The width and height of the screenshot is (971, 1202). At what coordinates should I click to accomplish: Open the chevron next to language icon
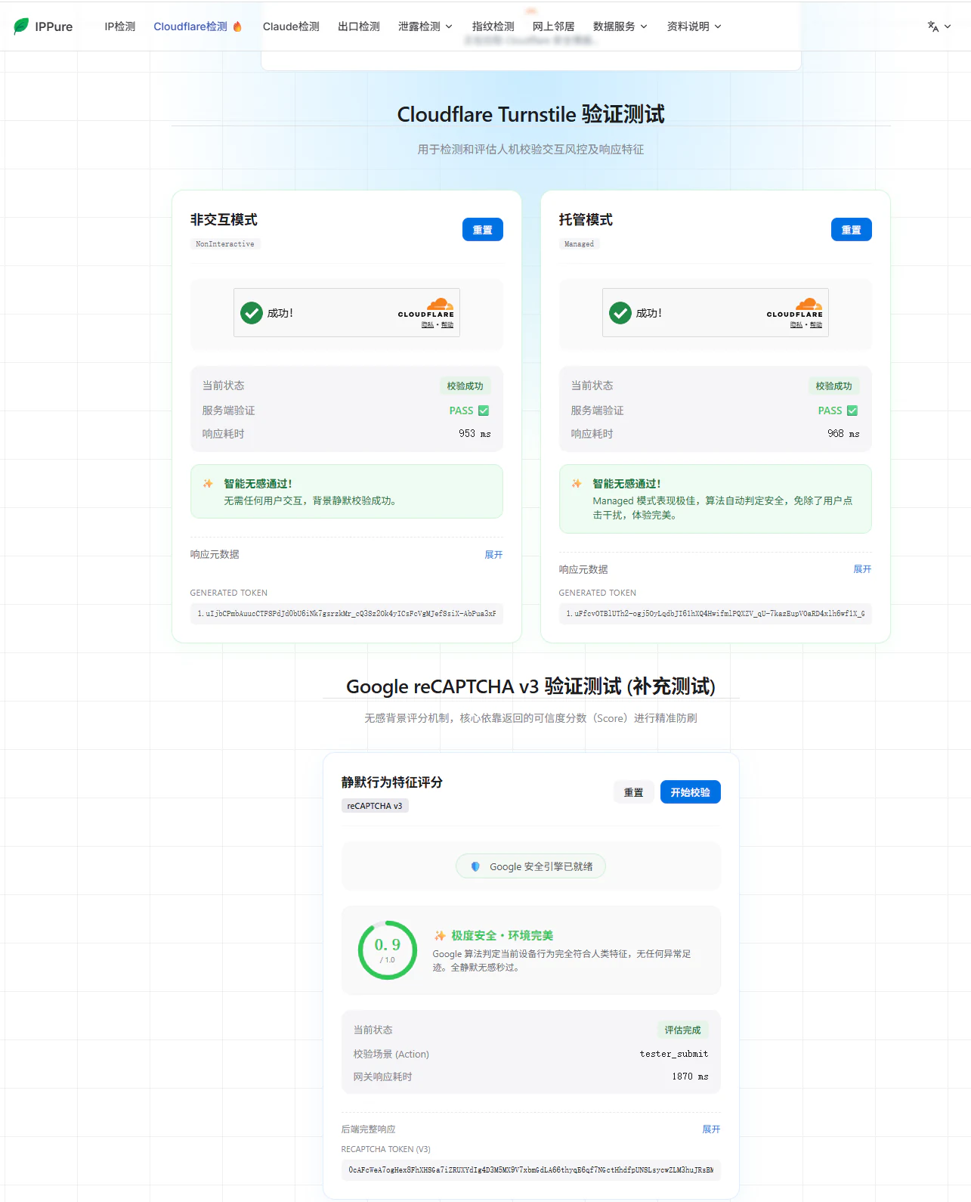pos(948,26)
